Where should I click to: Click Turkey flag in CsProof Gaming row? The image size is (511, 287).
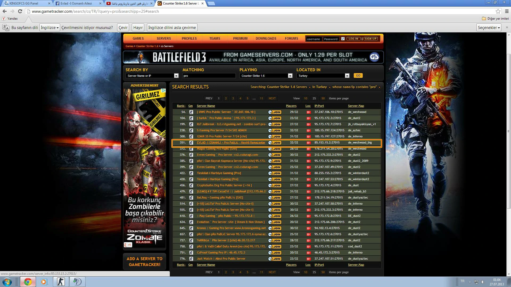308,253
